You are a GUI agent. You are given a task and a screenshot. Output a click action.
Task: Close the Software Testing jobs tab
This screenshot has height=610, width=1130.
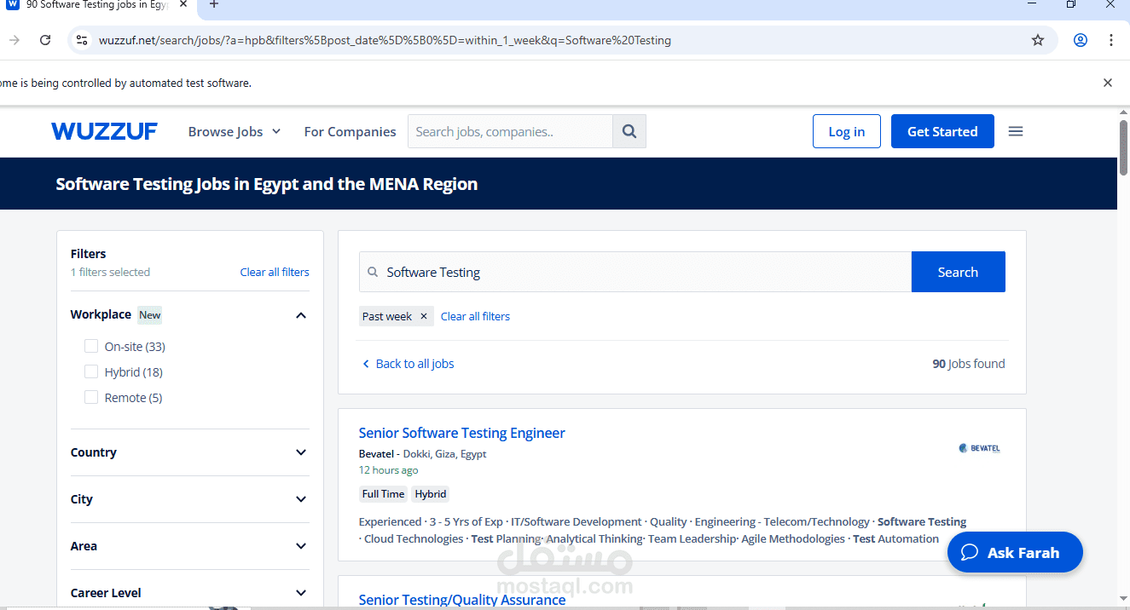pos(183,4)
